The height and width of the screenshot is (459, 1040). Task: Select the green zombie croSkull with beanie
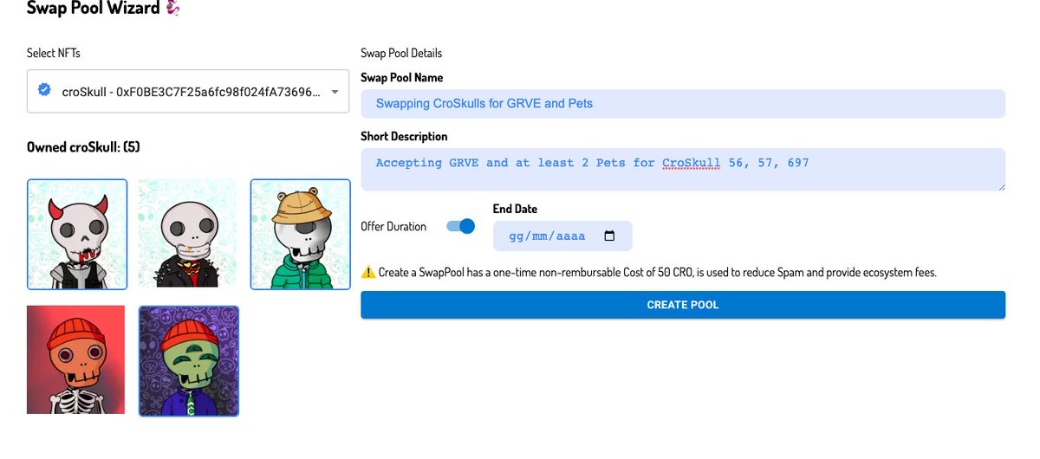point(189,359)
